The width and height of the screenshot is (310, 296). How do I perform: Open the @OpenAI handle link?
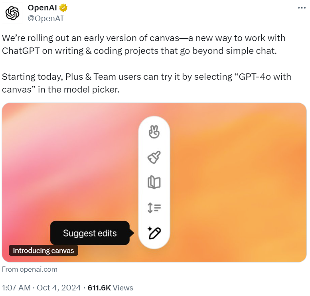[45, 18]
